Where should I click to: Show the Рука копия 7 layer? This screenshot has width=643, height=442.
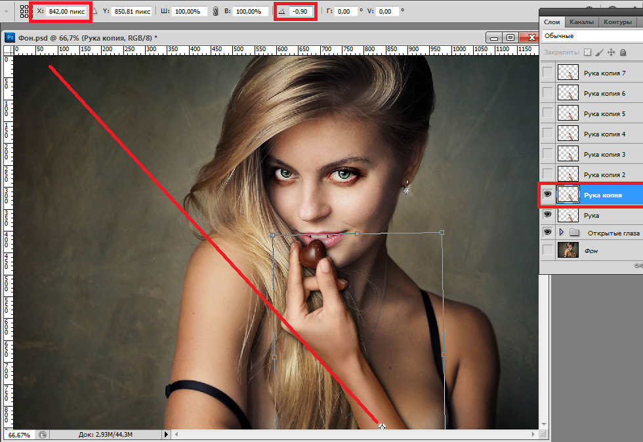[x=547, y=72]
